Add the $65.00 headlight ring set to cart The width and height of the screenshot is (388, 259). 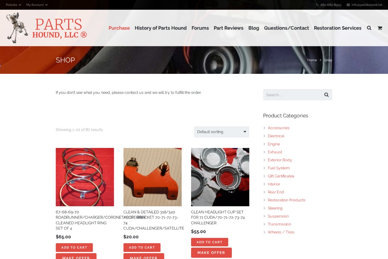tap(74, 247)
